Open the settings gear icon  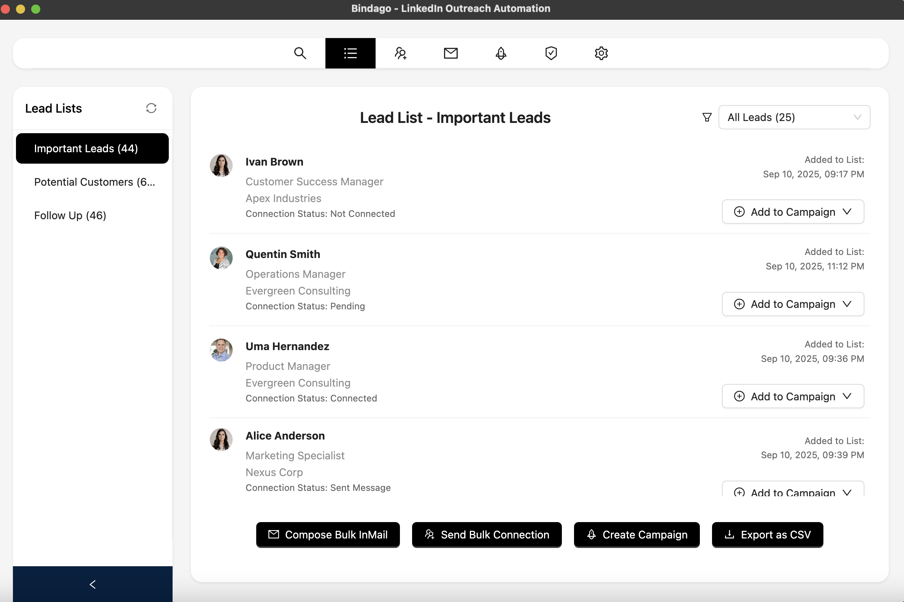pyautogui.click(x=601, y=53)
